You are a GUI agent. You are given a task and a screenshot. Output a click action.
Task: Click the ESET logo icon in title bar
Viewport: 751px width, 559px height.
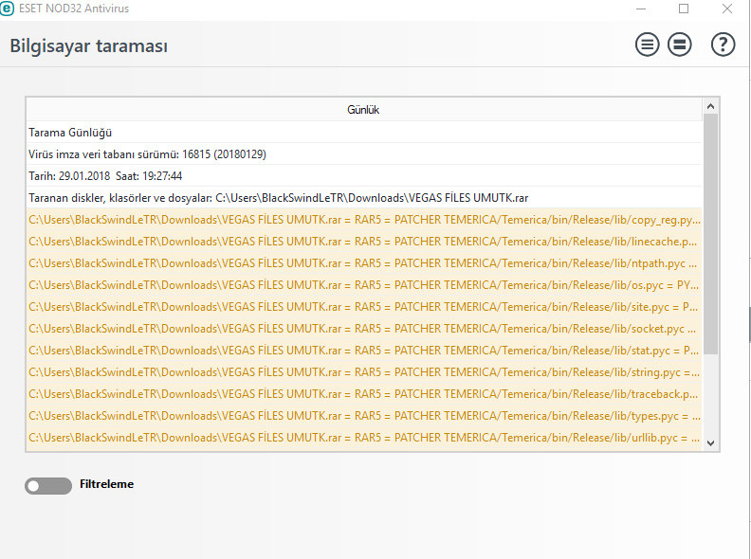coord(7,9)
